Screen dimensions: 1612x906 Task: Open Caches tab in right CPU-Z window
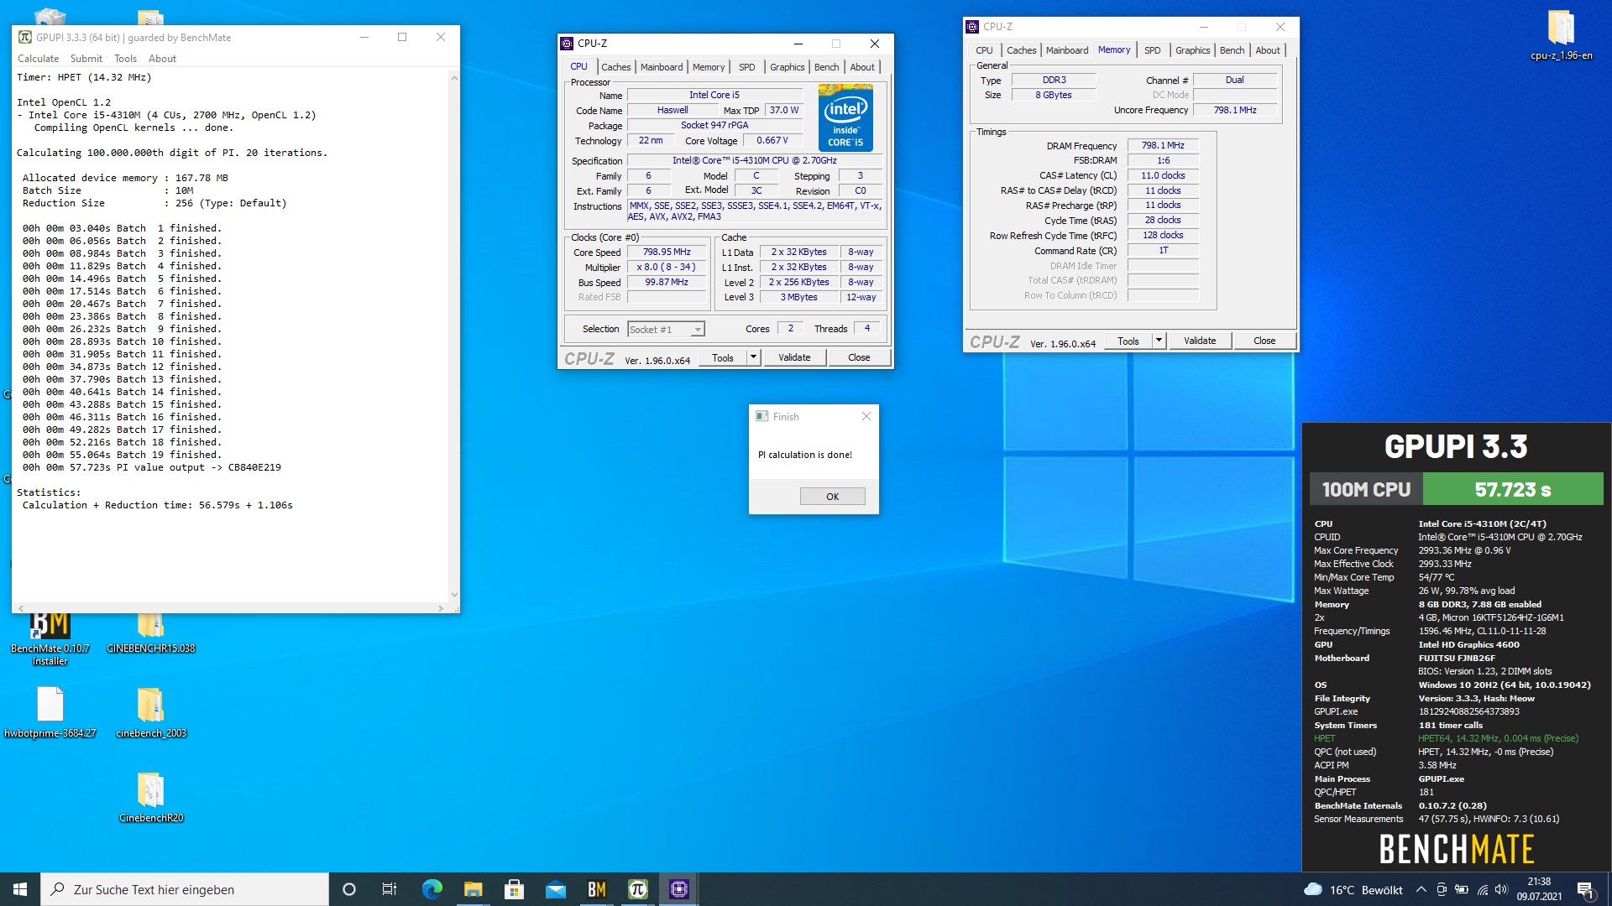[x=1021, y=50]
